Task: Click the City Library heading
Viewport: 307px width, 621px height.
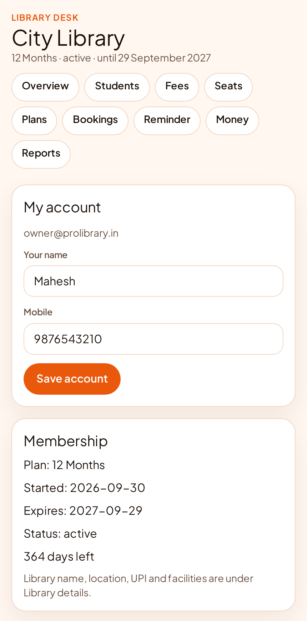Action: (x=68, y=38)
